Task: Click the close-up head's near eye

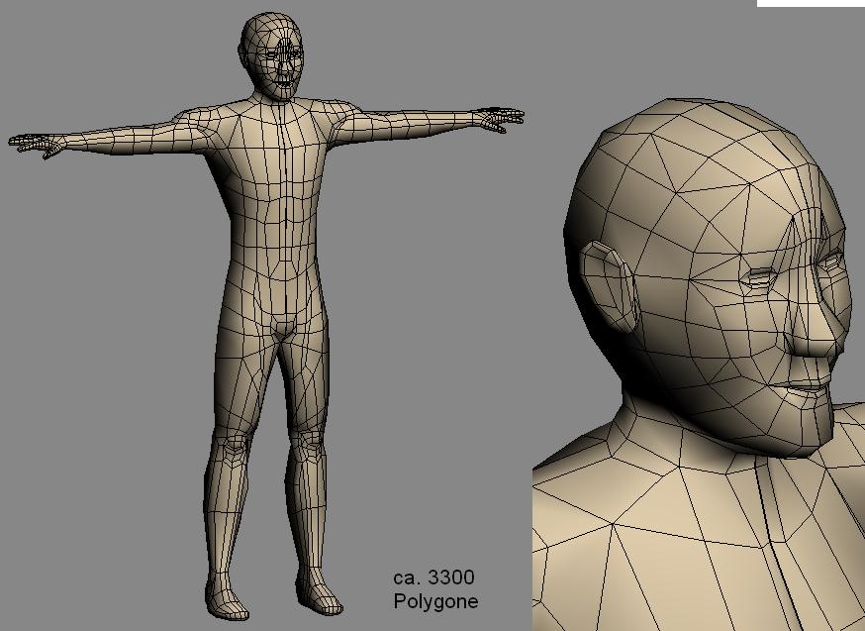Action: 760,276
